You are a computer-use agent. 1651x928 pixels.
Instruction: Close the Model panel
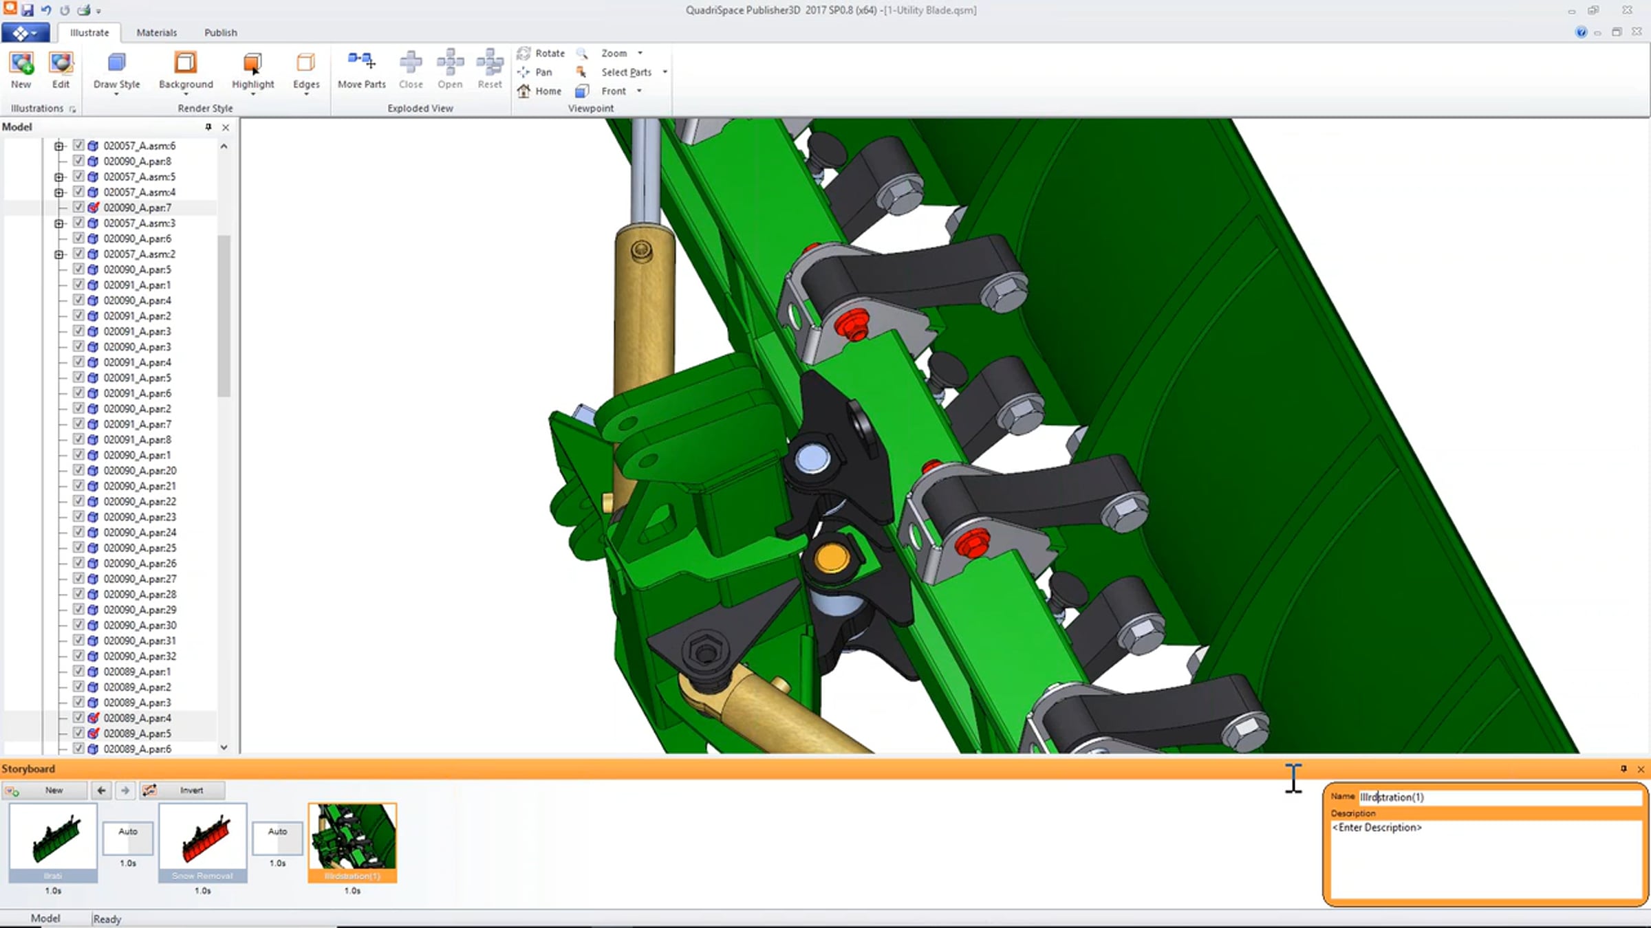click(x=226, y=127)
